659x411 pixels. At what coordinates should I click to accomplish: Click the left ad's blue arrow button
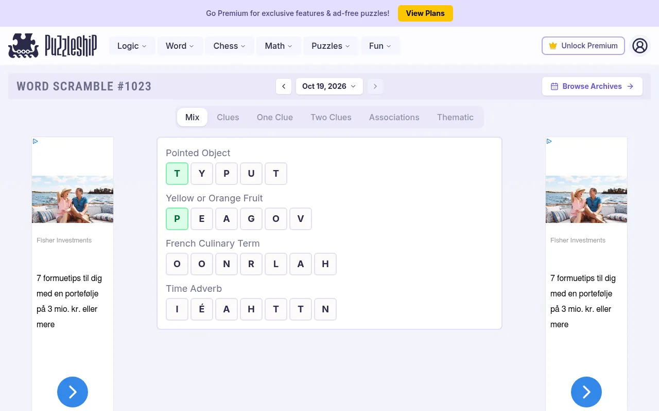(73, 392)
